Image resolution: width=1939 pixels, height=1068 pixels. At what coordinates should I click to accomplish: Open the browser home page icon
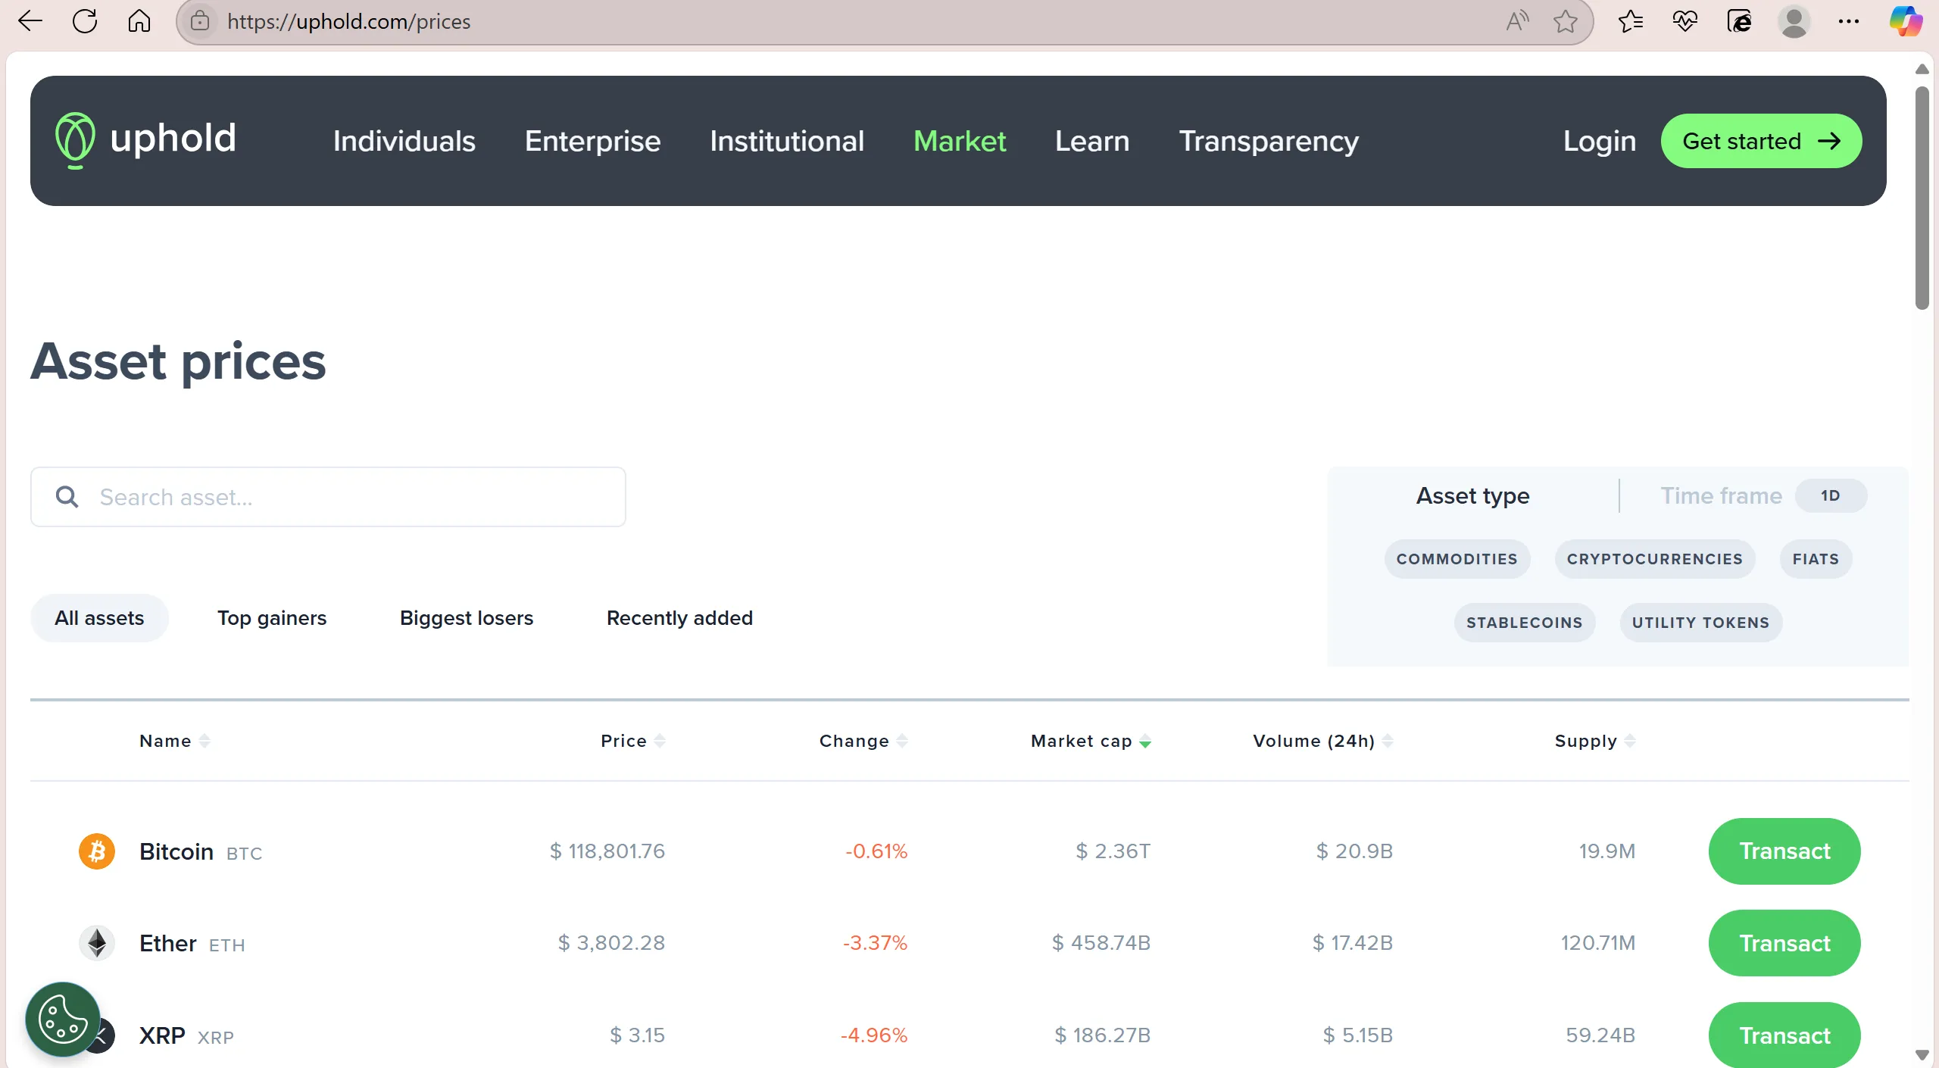[139, 21]
